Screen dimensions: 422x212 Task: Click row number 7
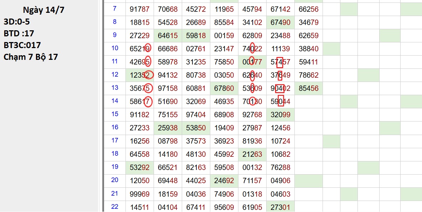tap(114, 9)
